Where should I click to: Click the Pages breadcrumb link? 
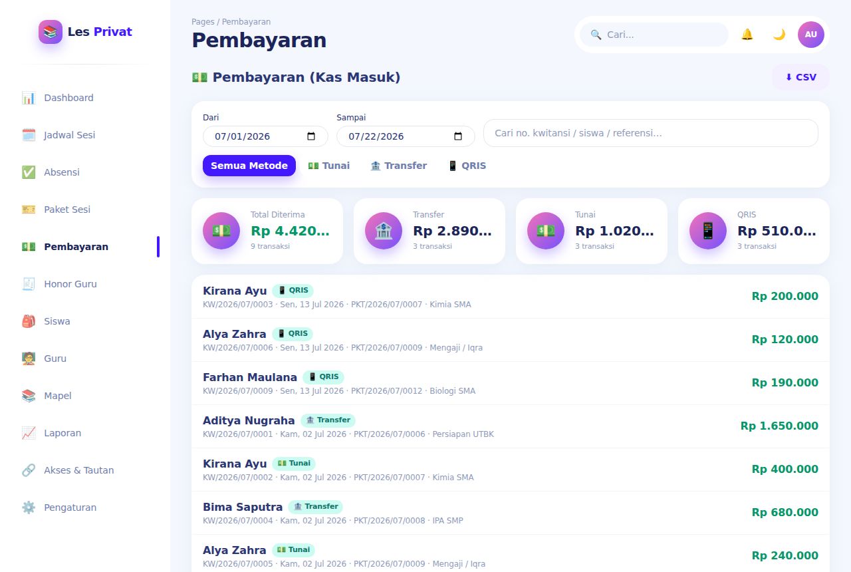click(203, 22)
